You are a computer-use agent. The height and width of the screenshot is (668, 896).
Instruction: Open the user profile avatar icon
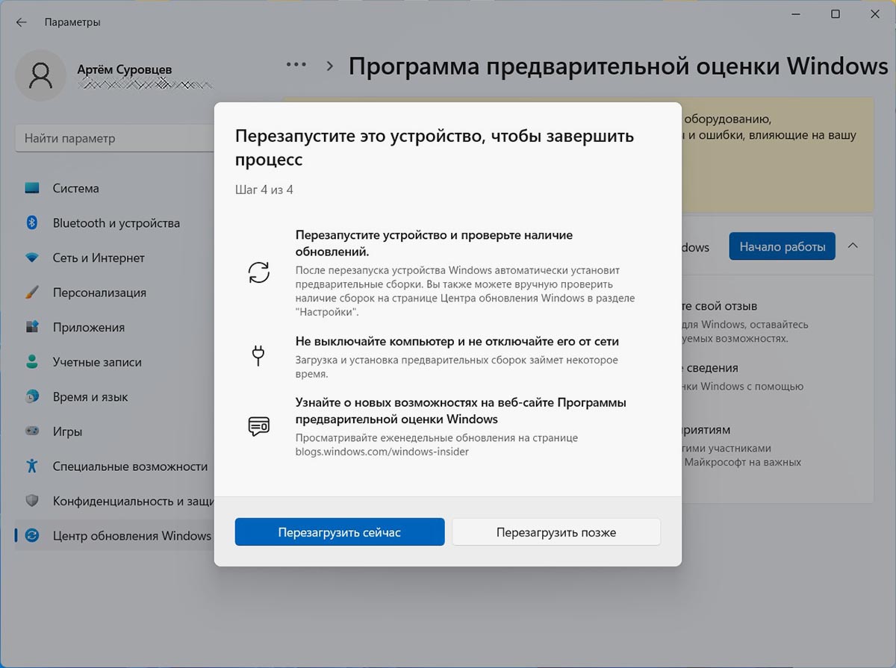point(40,75)
